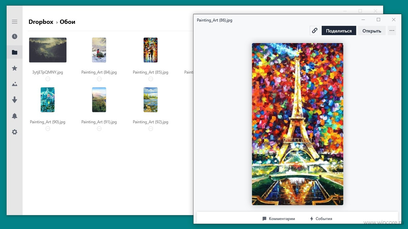Click file name Painting_Art (90).jpg label
This screenshot has height=229, width=408.
(47, 122)
